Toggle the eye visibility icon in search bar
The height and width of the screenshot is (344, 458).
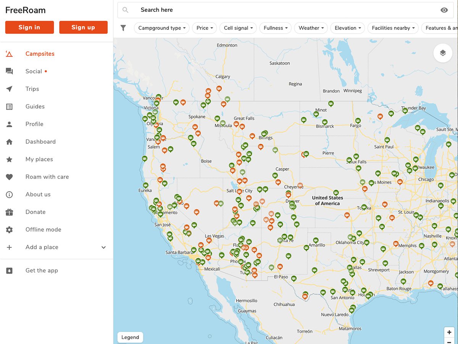coord(444,10)
